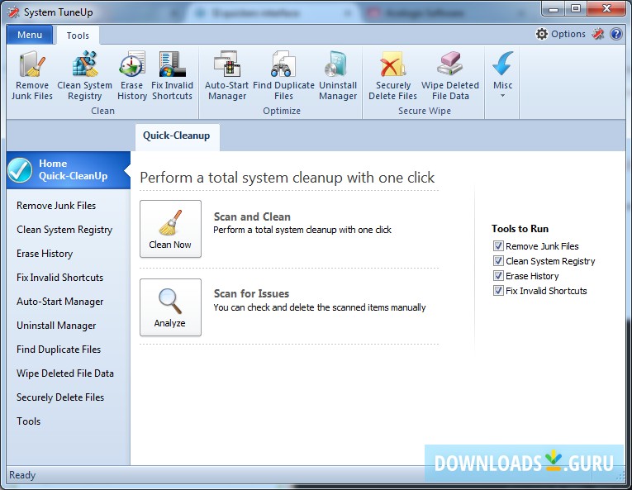
Task: Uncheck Clean System Registry in Tools to Run
Action: (498, 260)
